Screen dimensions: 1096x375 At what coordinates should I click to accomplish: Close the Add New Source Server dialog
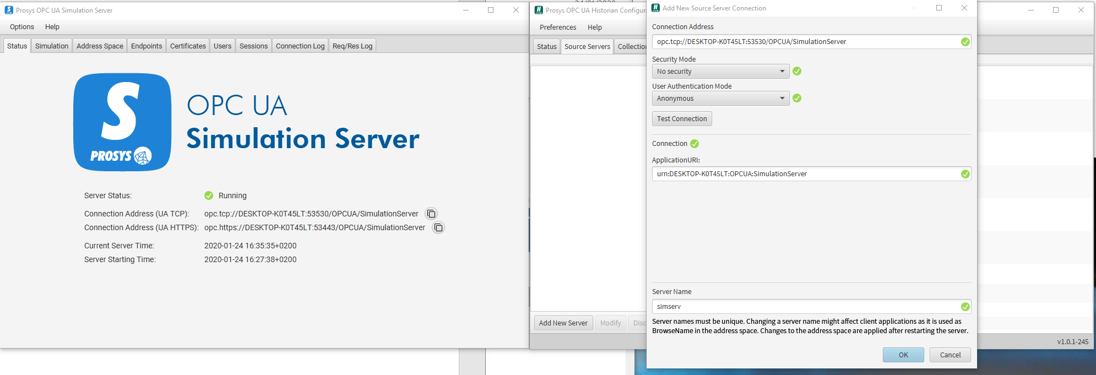click(x=964, y=8)
